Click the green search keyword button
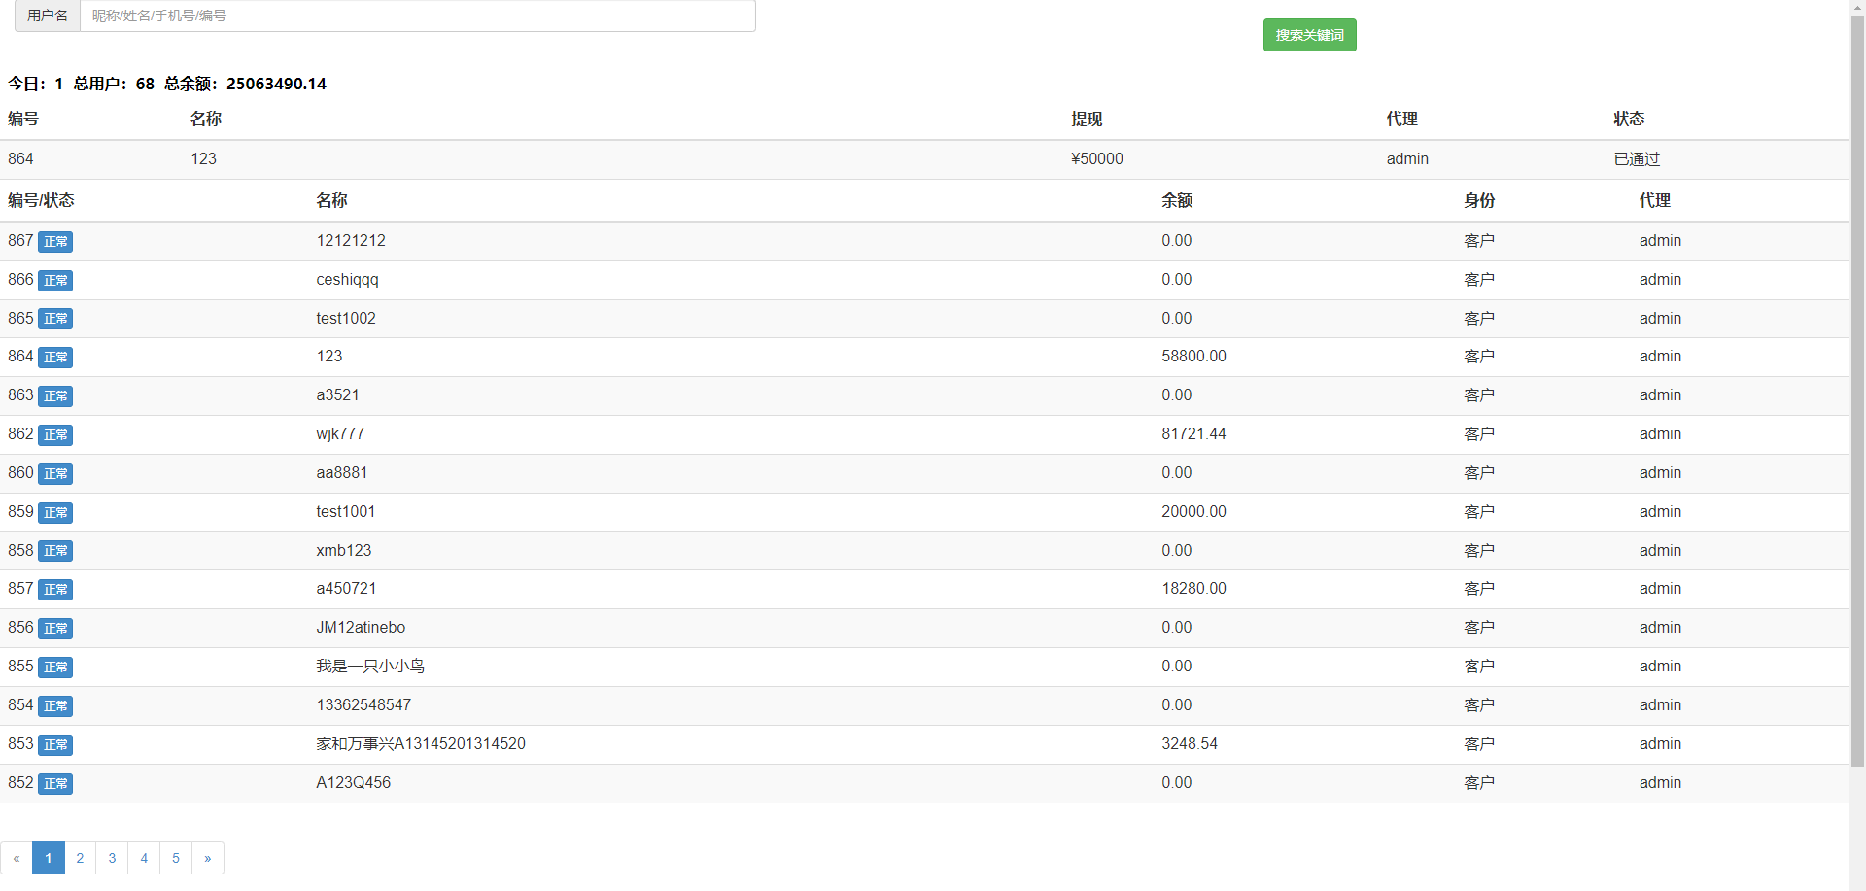 coord(1309,35)
